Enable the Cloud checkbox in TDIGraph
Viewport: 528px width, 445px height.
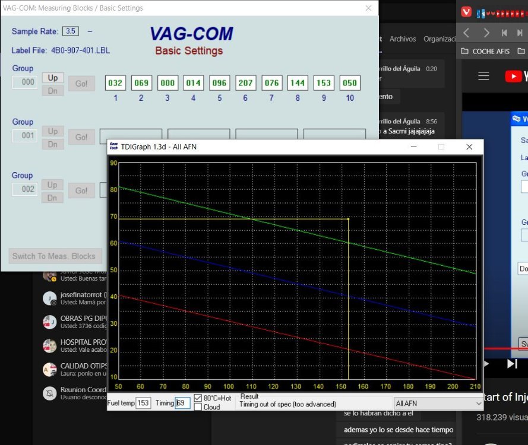[198, 407]
